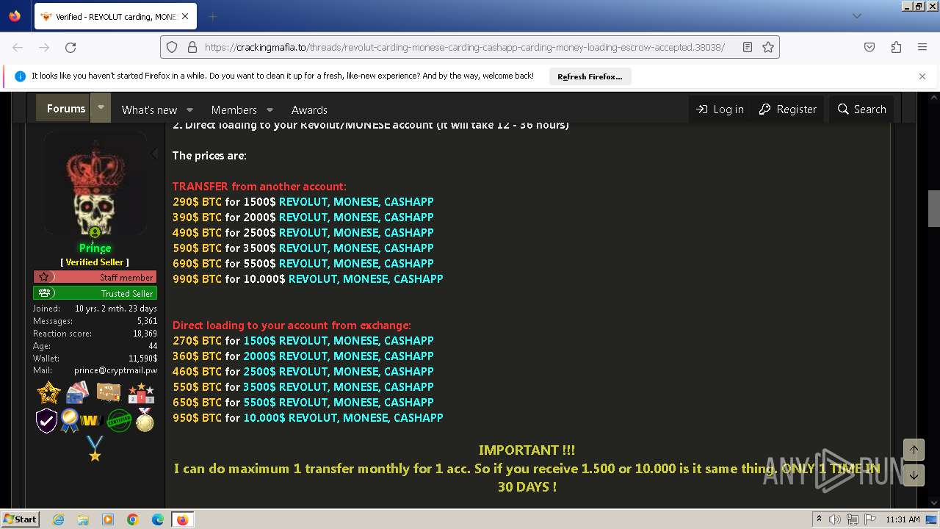Open the Awards navigation item
The width and height of the screenshot is (940, 529).
(309, 109)
